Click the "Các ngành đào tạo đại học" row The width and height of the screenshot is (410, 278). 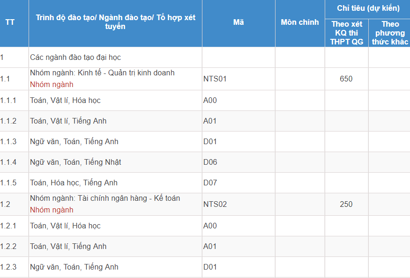tap(75, 57)
